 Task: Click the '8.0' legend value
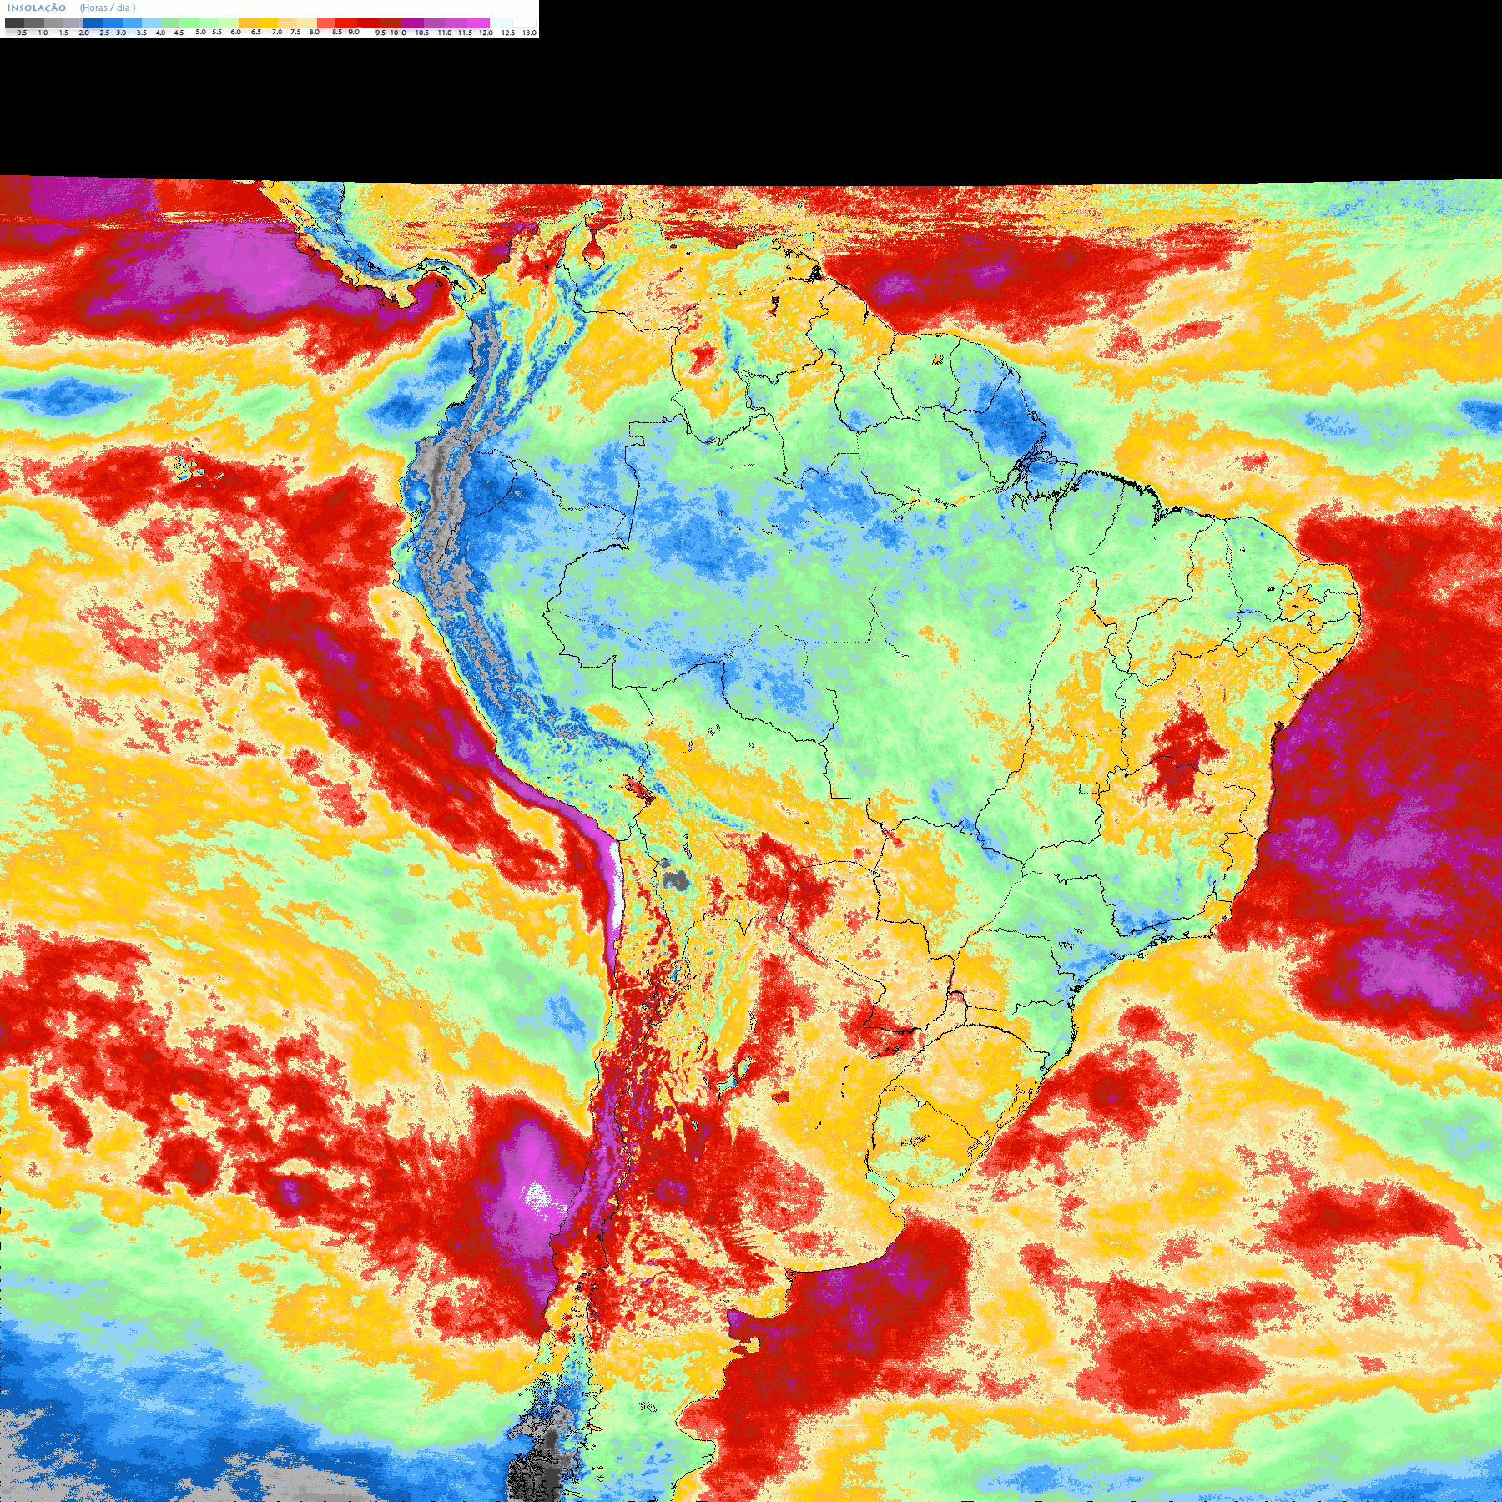point(315,32)
